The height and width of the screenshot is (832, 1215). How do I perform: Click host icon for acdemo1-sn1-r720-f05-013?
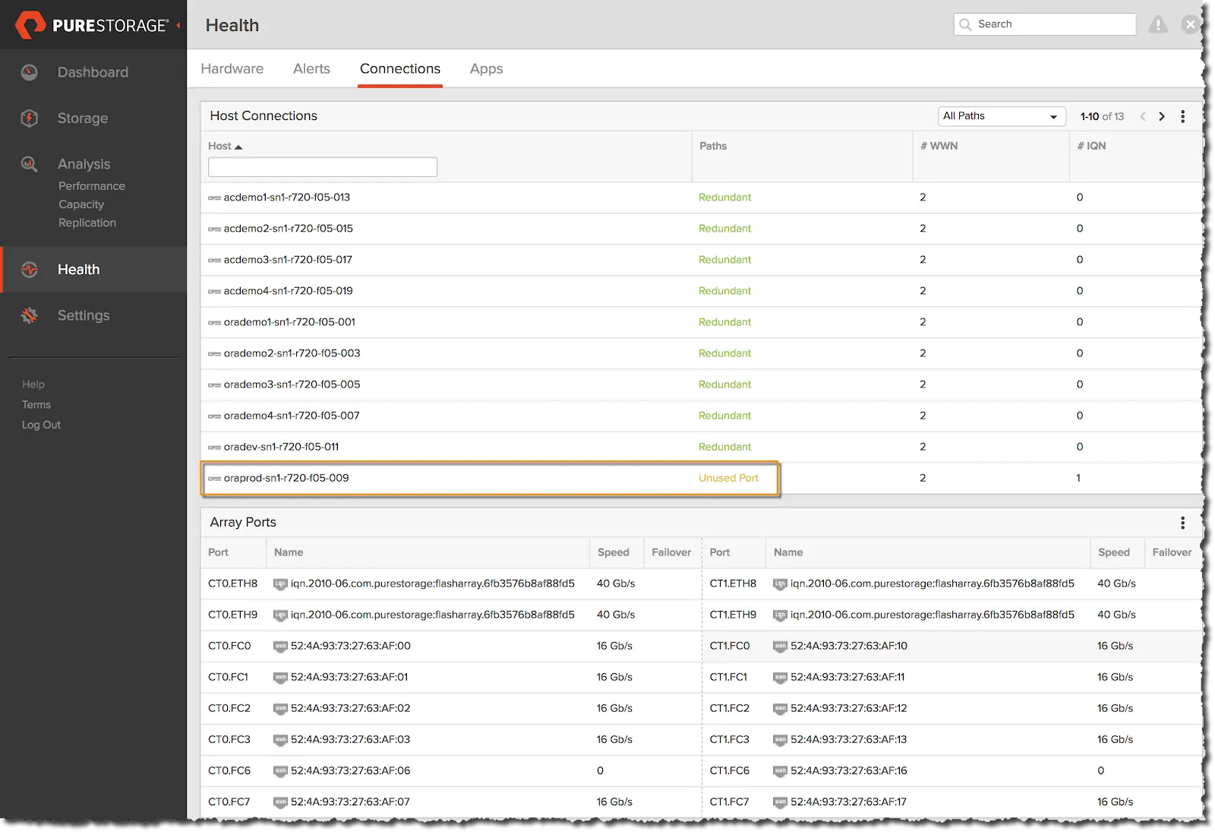click(x=214, y=198)
